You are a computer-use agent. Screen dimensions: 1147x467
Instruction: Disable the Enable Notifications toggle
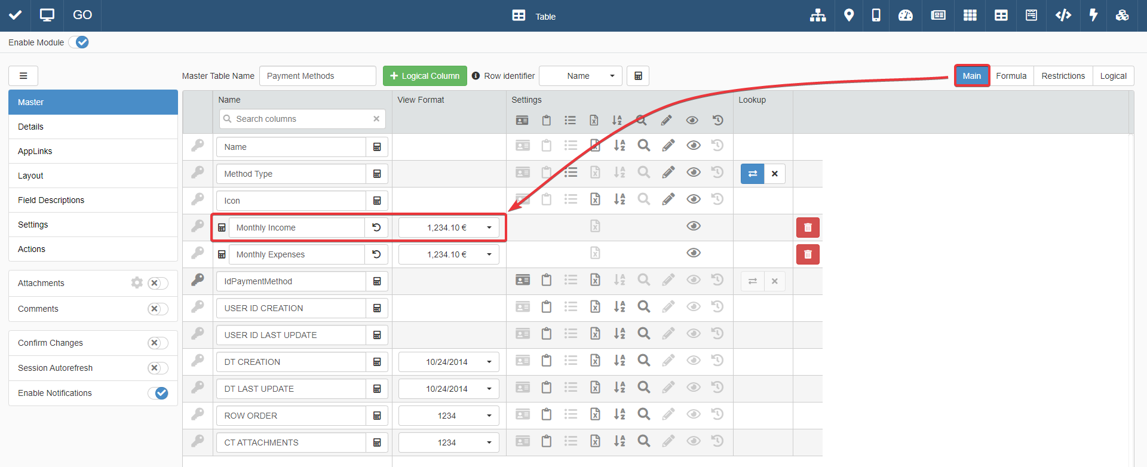coord(158,393)
